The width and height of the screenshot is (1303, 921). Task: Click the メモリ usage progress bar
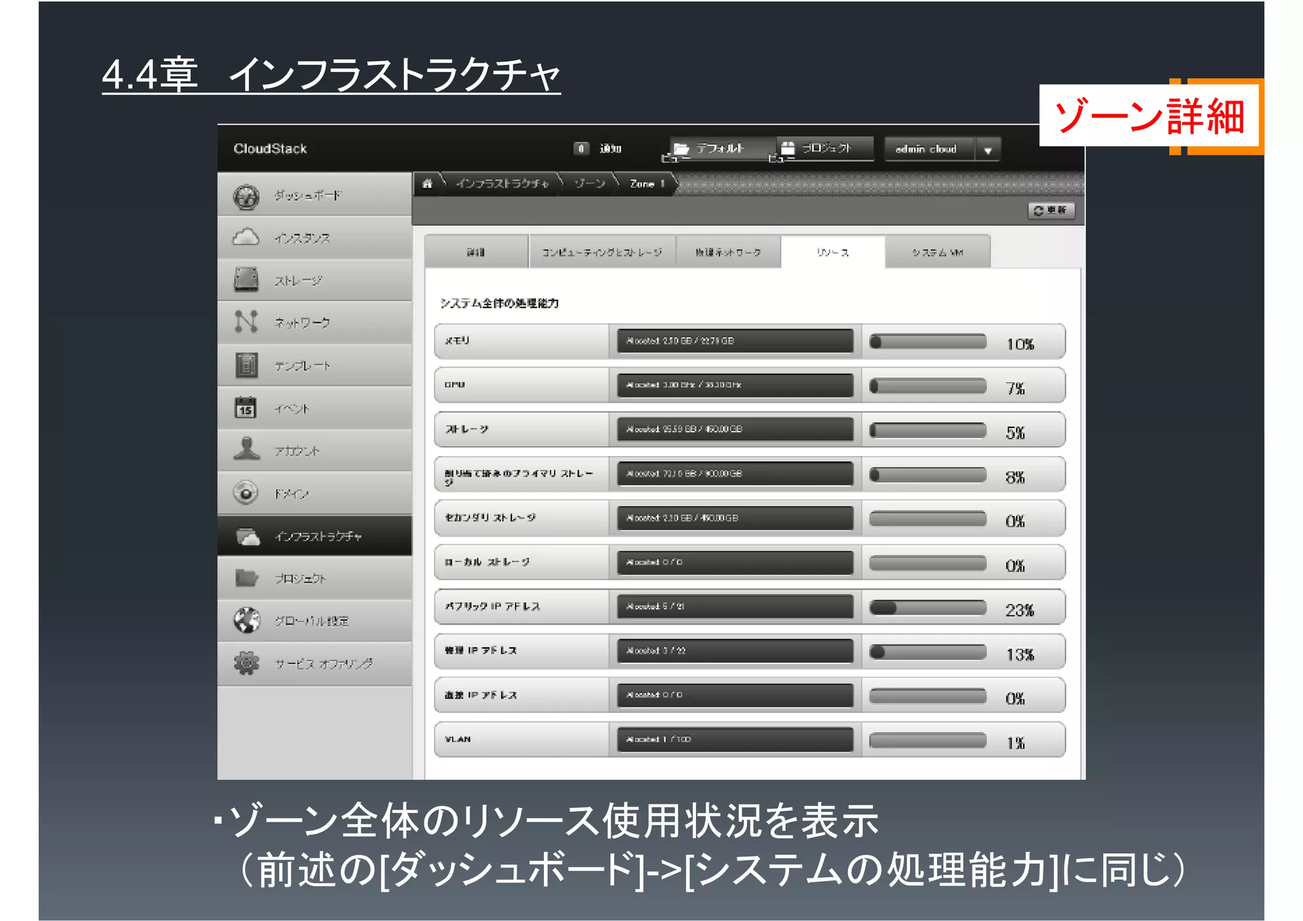click(927, 342)
